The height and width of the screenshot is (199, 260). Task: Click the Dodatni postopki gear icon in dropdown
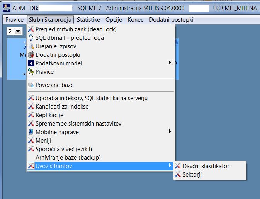[x=31, y=55]
